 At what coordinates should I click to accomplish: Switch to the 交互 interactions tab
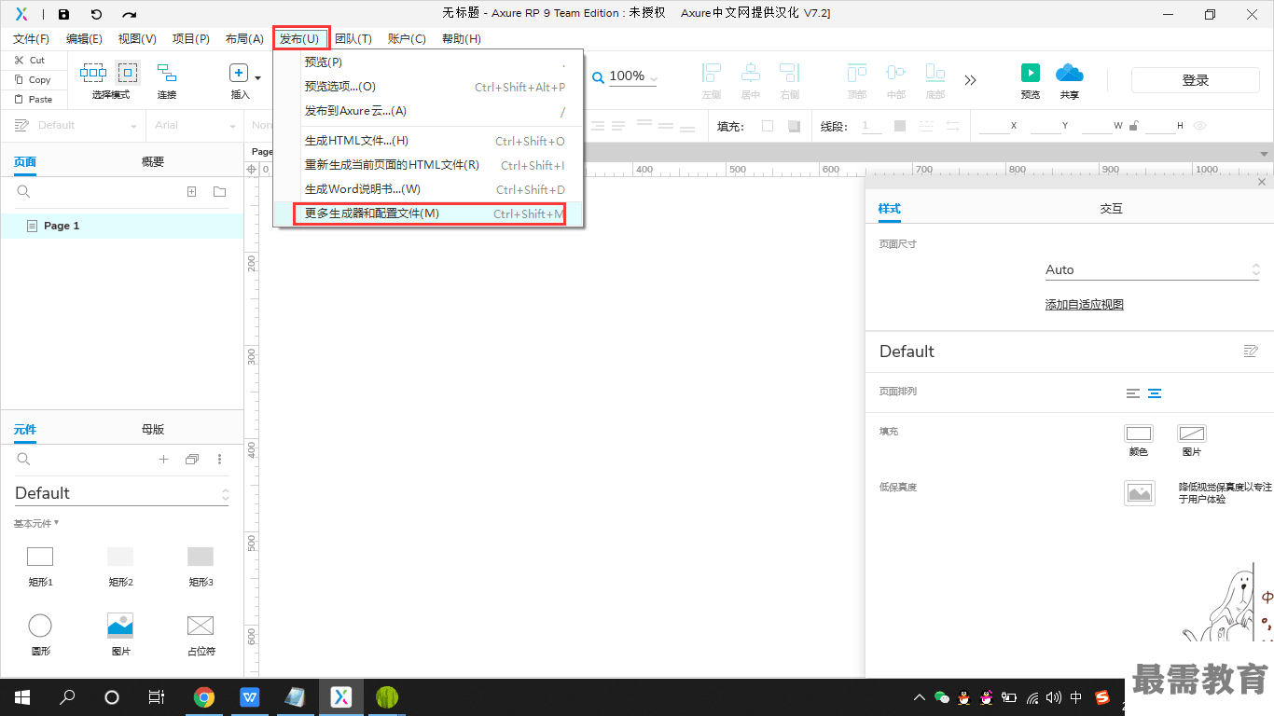(x=1111, y=209)
